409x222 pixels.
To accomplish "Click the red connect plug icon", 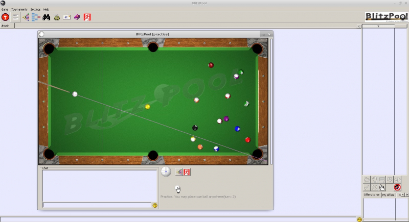I will point(5,17).
